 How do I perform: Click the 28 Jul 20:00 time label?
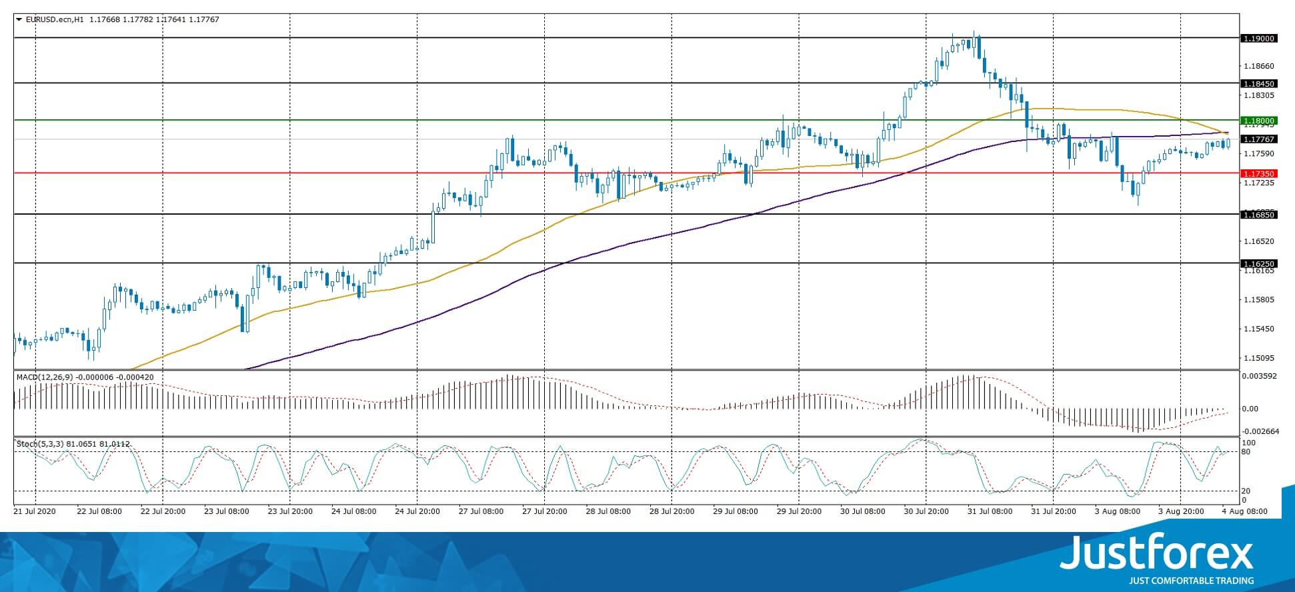pos(672,511)
